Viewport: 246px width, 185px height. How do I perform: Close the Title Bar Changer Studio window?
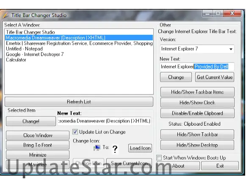point(232,14)
